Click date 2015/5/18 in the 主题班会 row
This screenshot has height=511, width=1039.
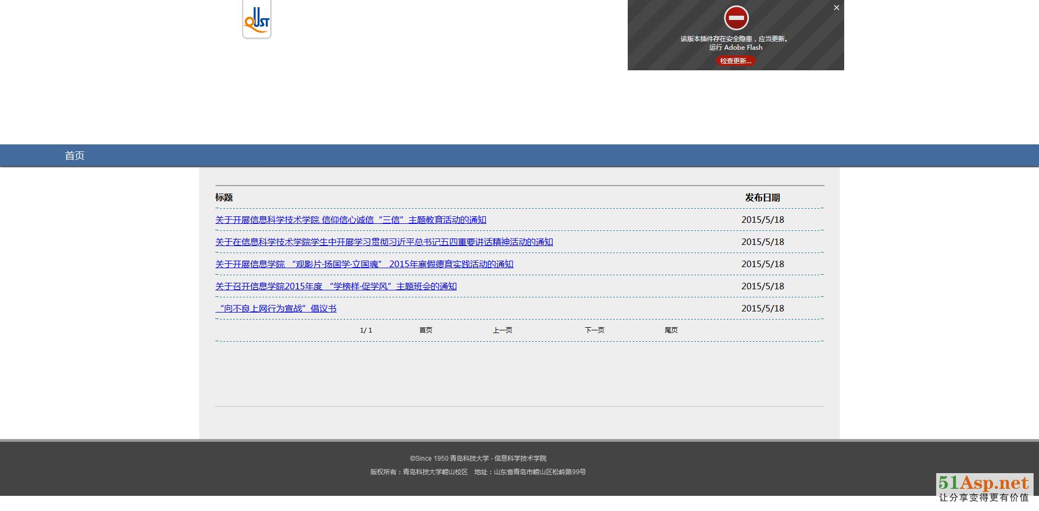click(x=762, y=286)
